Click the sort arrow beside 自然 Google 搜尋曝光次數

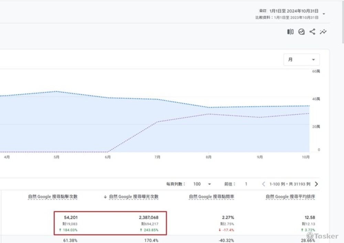coord(105,197)
